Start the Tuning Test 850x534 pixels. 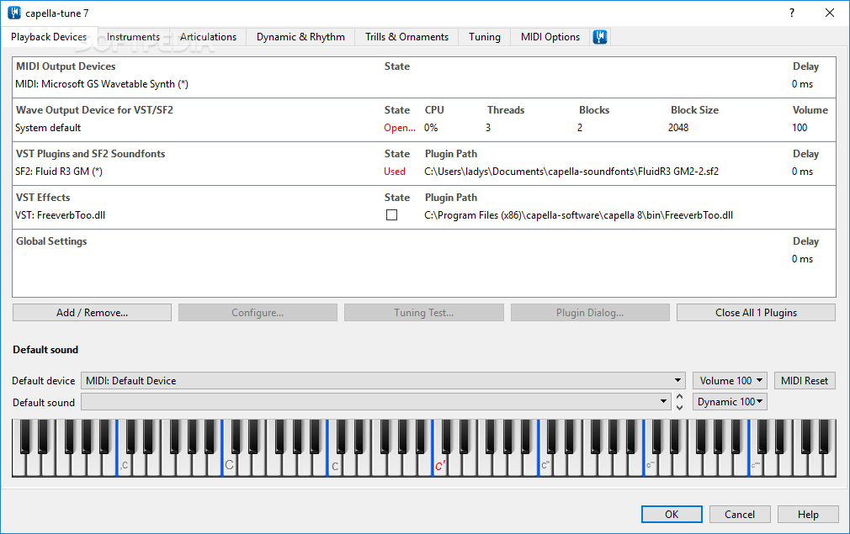pyautogui.click(x=423, y=312)
